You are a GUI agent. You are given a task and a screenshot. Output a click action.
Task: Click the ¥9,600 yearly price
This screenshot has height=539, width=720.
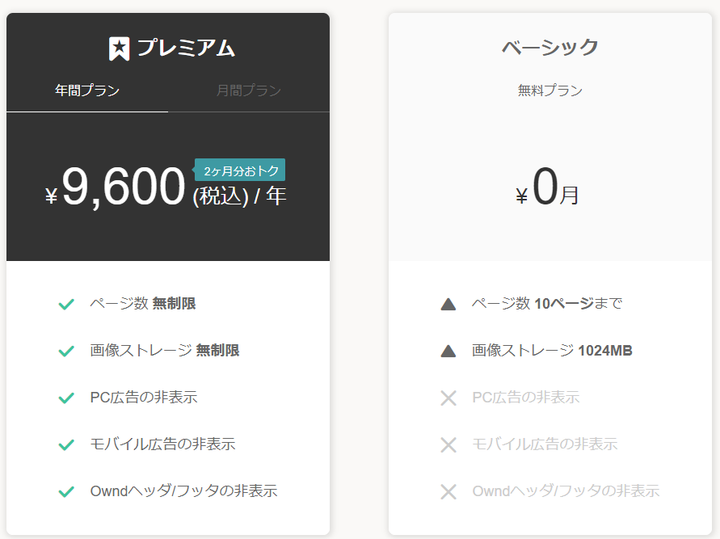click(116, 187)
